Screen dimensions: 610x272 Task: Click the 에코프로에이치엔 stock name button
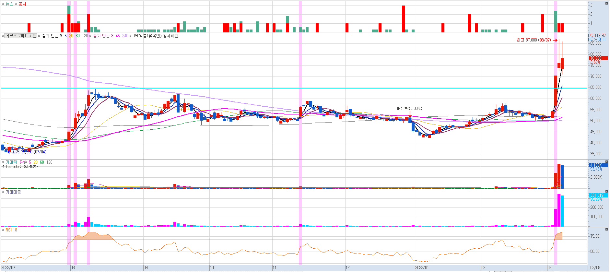[21, 36]
